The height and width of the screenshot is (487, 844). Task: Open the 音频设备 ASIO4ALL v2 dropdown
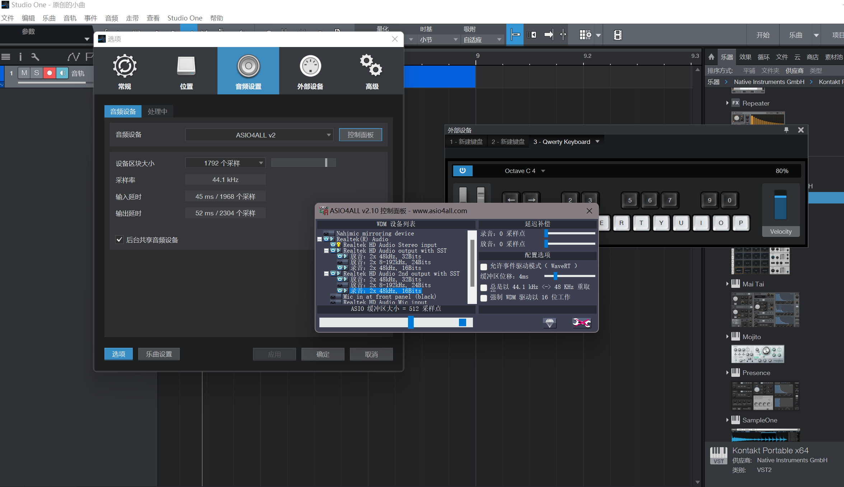click(x=259, y=135)
